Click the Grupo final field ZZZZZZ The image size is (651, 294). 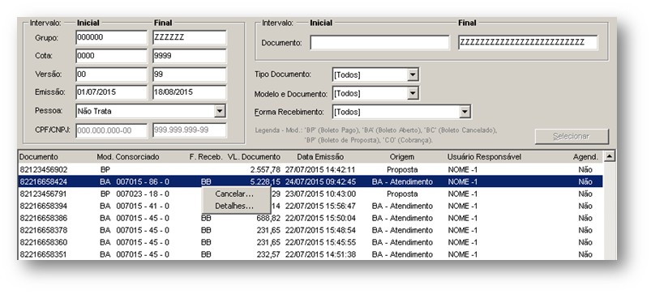pos(190,37)
